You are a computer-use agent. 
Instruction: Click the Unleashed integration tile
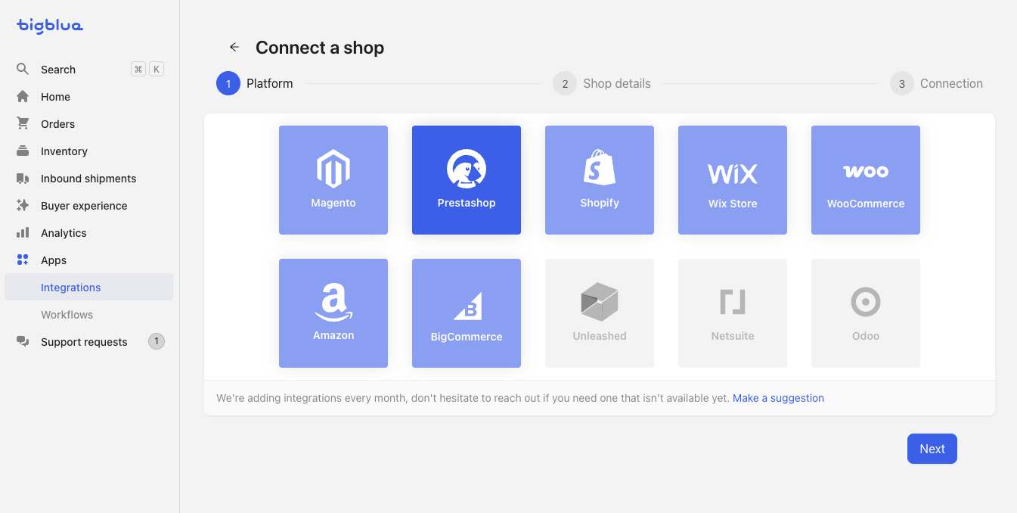click(600, 313)
